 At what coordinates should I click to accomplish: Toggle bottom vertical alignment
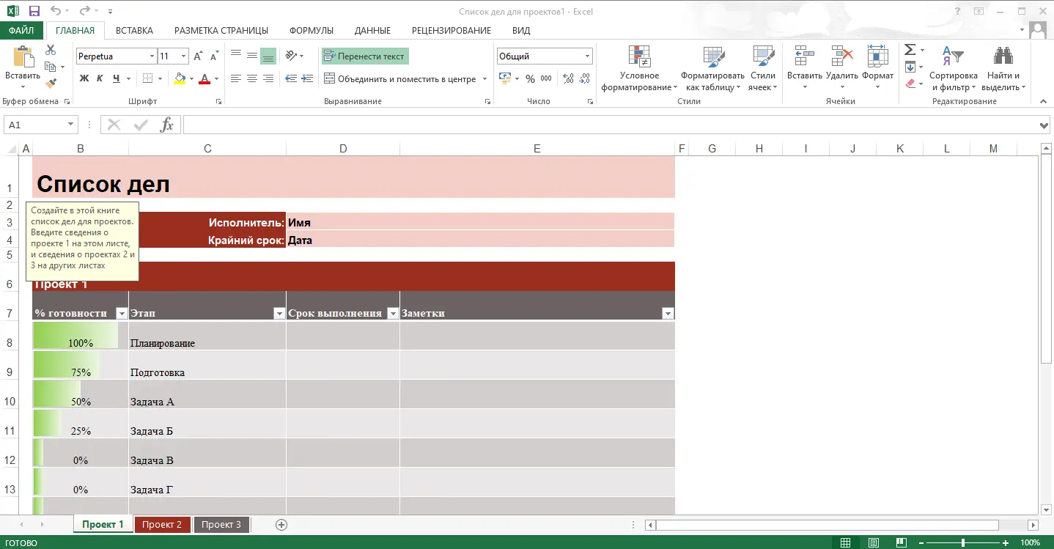268,56
